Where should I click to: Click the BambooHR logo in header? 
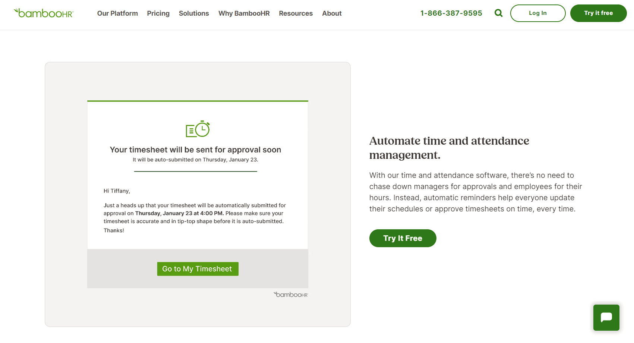pyautogui.click(x=44, y=13)
